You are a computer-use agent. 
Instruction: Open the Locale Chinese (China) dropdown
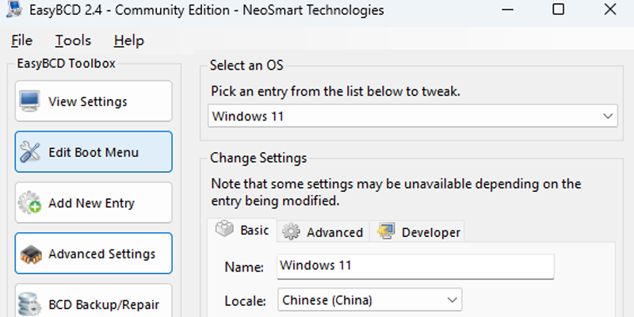[369, 300]
